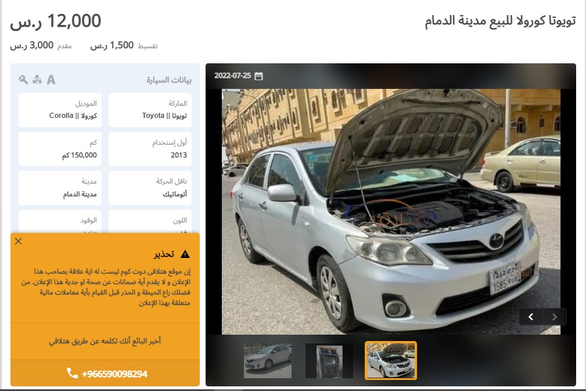Click the letter A automatic transmission icon
This screenshot has width=586, height=391.
[x=51, y=79]
